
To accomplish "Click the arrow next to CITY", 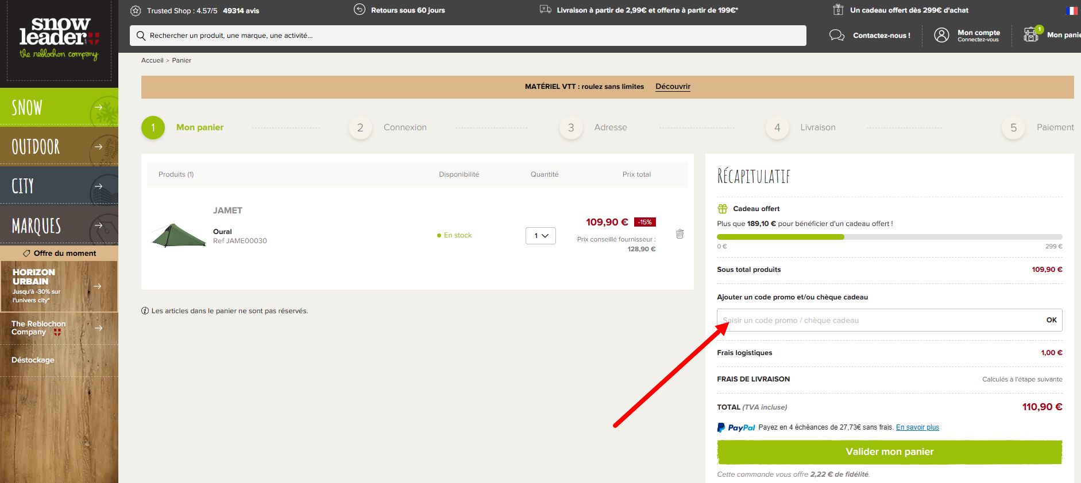I will (x=99, y=186).
